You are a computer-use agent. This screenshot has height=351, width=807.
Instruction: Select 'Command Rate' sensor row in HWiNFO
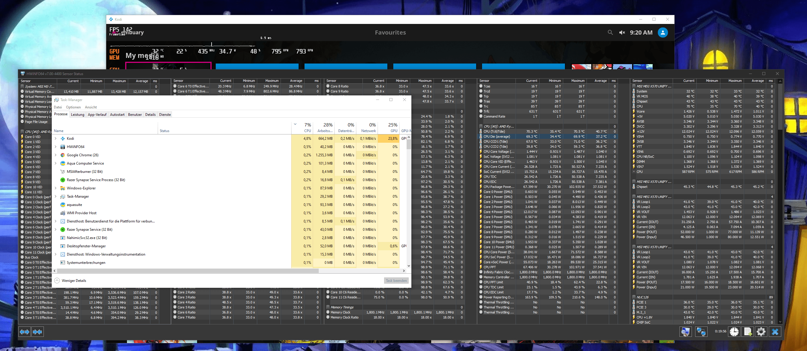point(548,116)
